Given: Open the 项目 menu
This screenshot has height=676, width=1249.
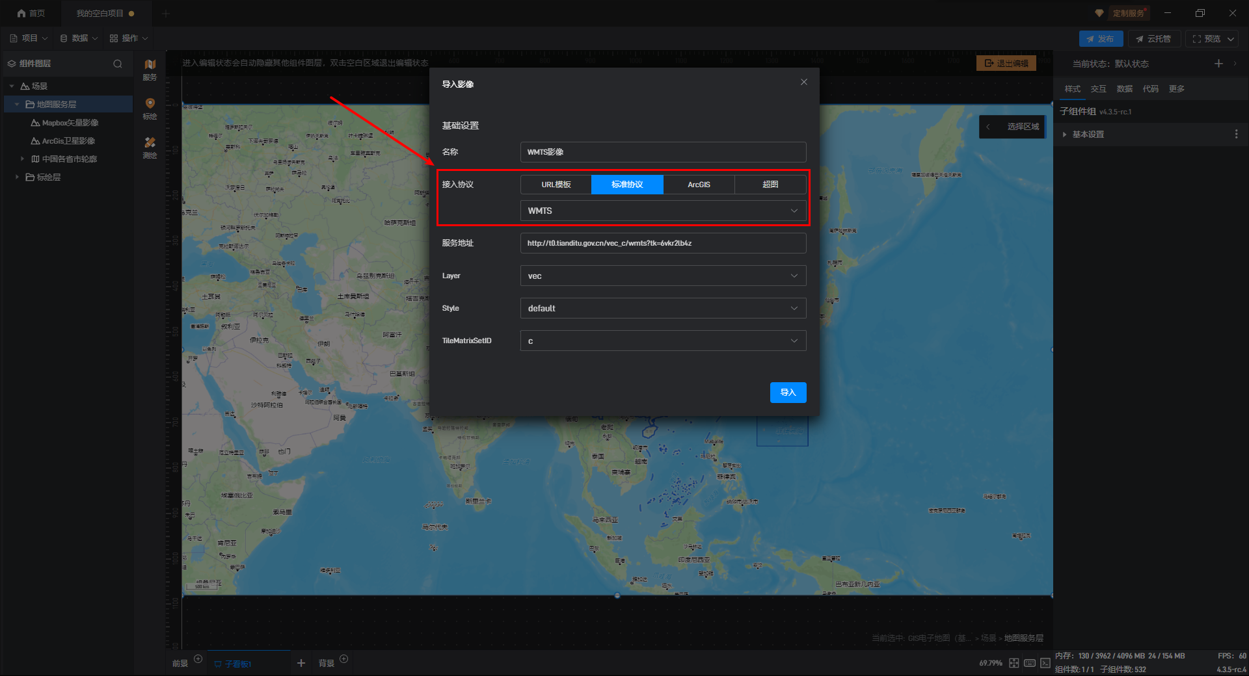Looking at the screenshot, I should [x=29, y=38].
